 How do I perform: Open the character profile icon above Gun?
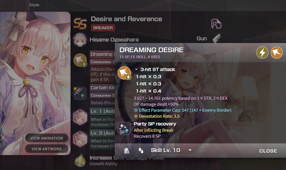[216, 24]
